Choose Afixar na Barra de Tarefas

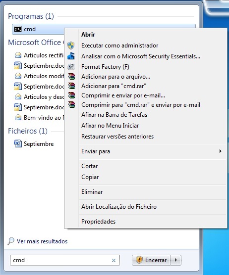tap(114, 115)
